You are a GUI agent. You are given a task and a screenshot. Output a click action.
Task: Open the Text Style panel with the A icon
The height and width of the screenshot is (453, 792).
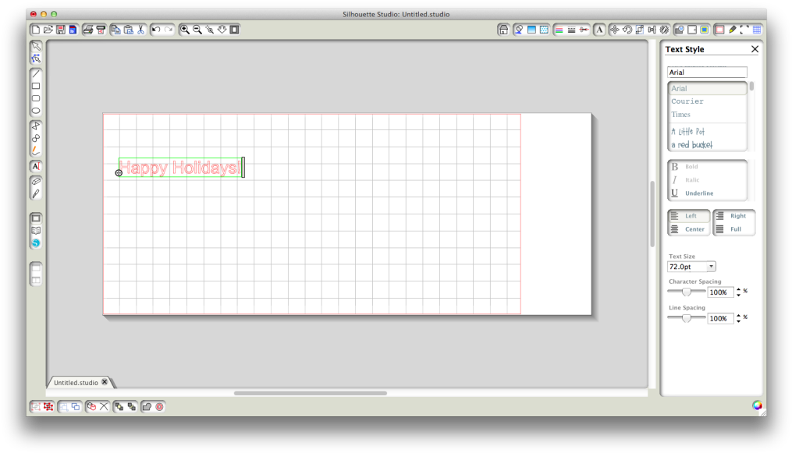[599, 30]
